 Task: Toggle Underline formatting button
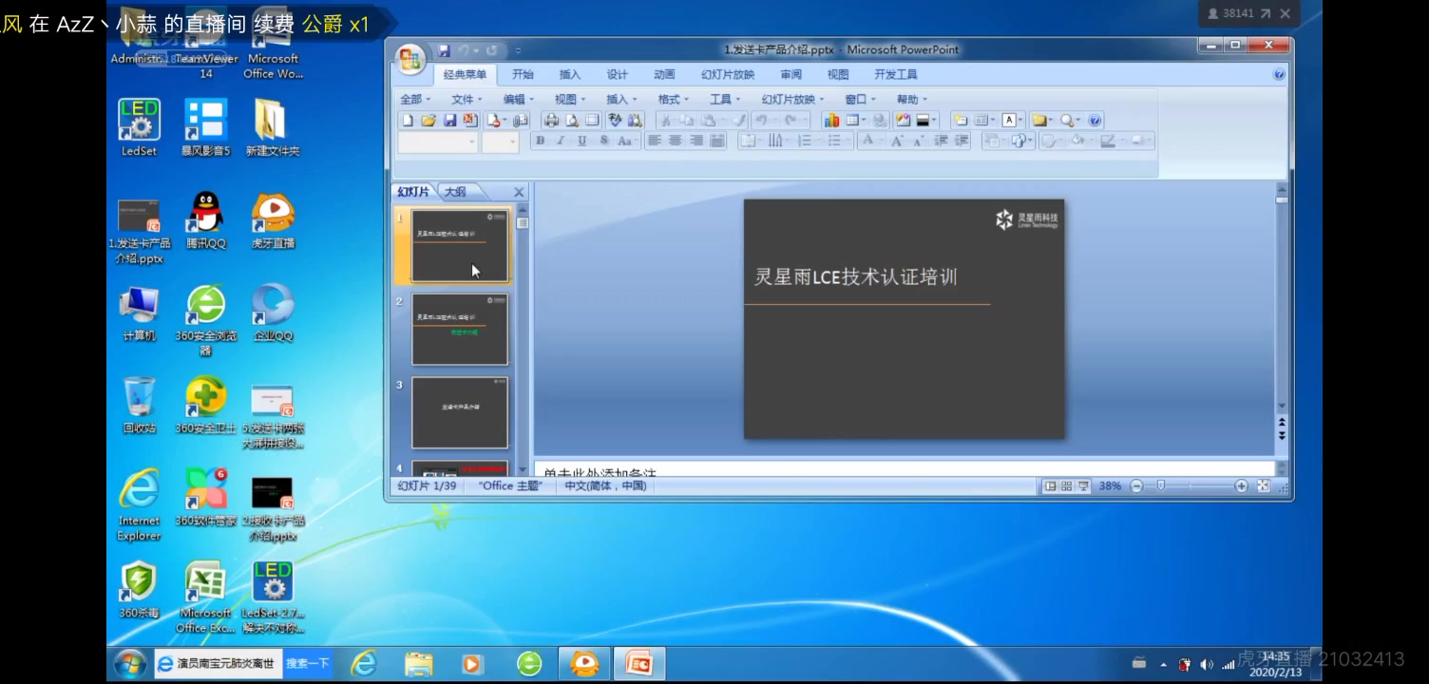(x=581, y=141)
